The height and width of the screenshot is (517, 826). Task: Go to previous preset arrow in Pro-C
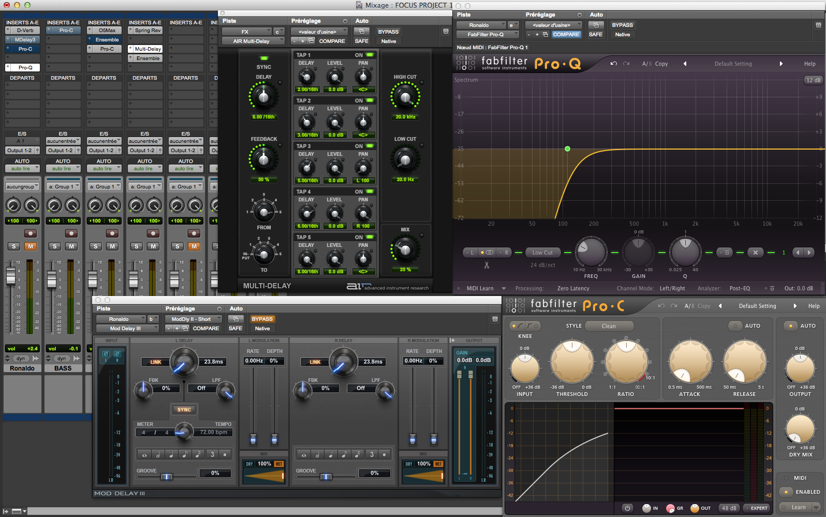point(720,306)
